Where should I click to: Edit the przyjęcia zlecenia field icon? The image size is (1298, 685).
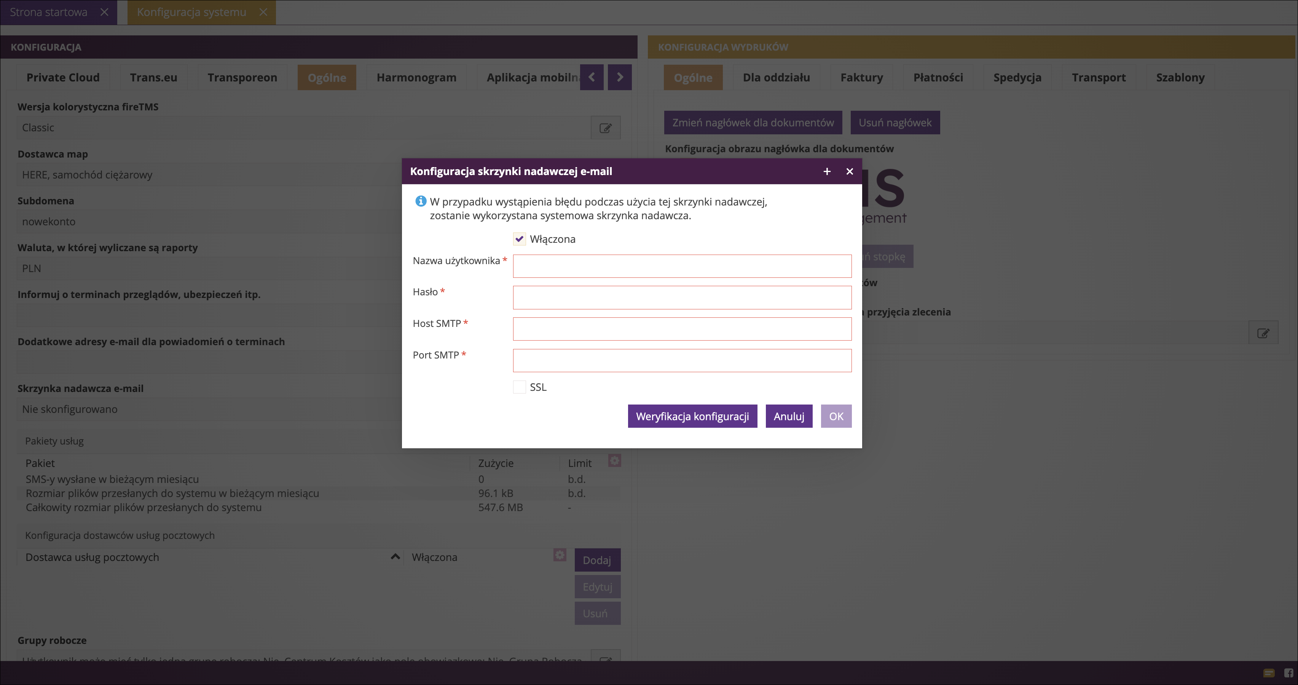tap(1263, 333)
